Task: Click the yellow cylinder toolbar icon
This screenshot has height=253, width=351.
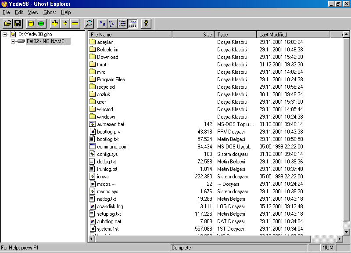Action: [31, 24]
